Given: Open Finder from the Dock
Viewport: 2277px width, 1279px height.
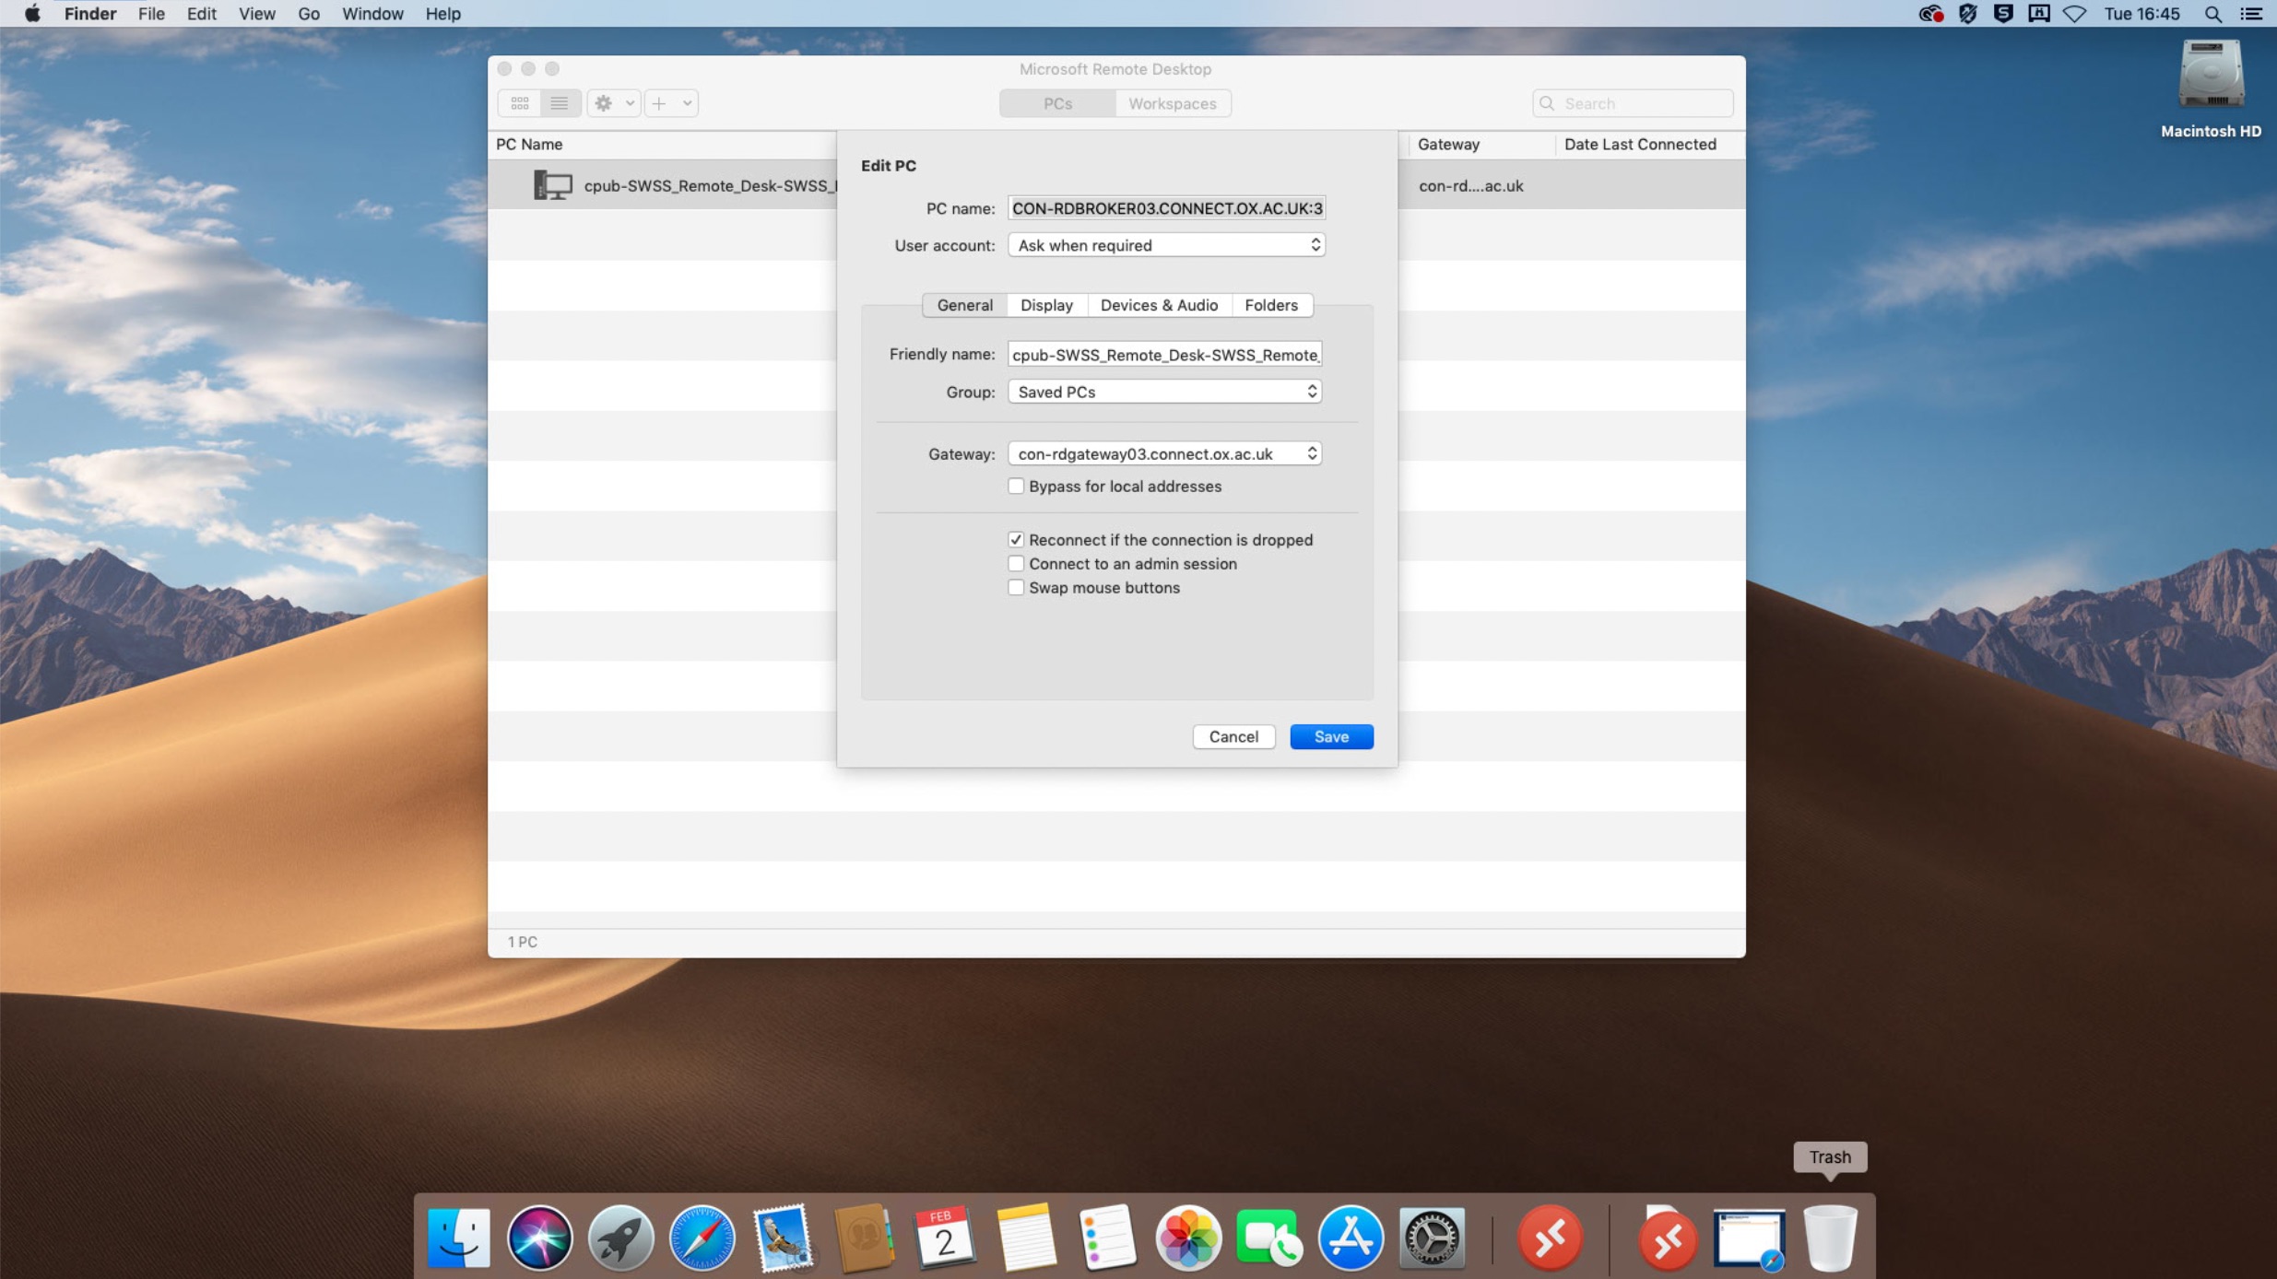Looking at the screenshot, I should click(458, 1238).
